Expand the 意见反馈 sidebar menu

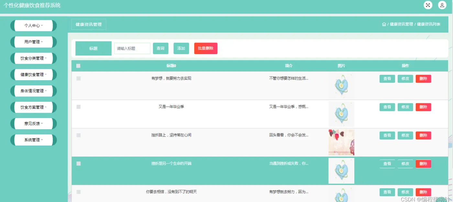(34, 124)
